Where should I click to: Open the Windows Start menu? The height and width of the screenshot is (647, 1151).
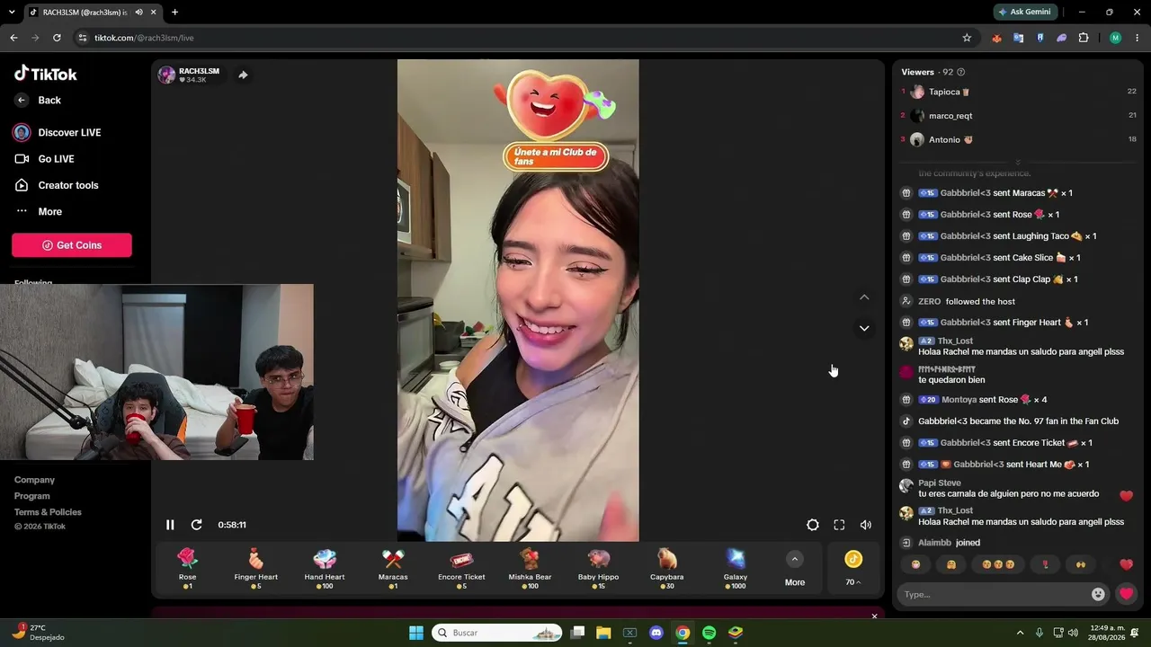(x=416, y=633)
